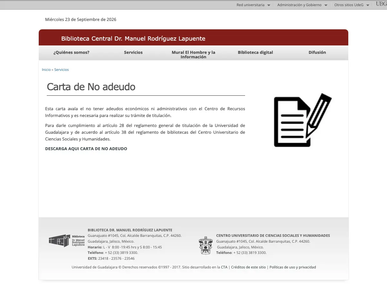387x290 pixels.
Task: Click the Biblioteca Dr. Manuel Rodríguez Lapuente footer logo
Action: pyautogui.click(x=67, y=241)
